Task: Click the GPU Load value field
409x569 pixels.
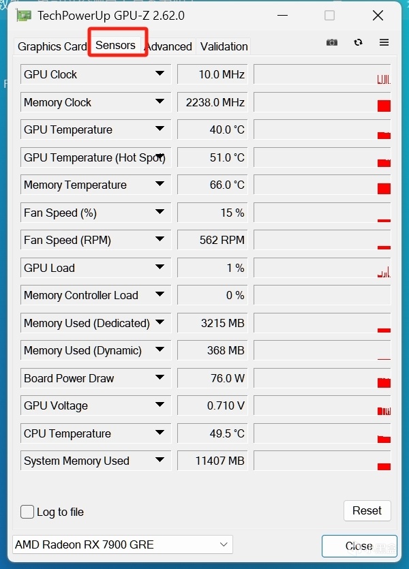Action: tap(211, 268)
